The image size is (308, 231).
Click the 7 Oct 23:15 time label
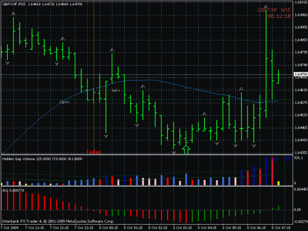coord(84,228)
